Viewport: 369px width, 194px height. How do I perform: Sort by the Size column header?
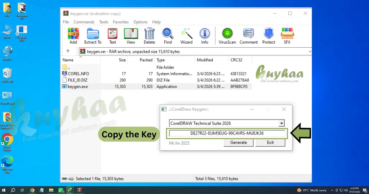114,60
